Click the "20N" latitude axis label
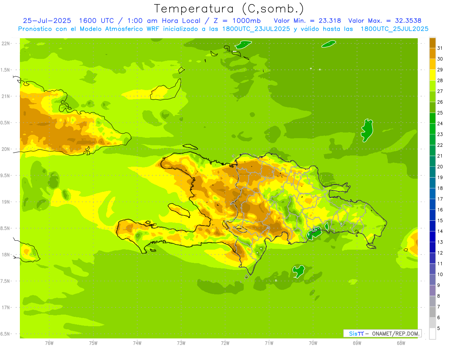This screenshot has width=450, height=348. pos(6,149)
